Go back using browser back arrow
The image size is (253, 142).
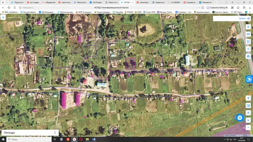(3, 7)
